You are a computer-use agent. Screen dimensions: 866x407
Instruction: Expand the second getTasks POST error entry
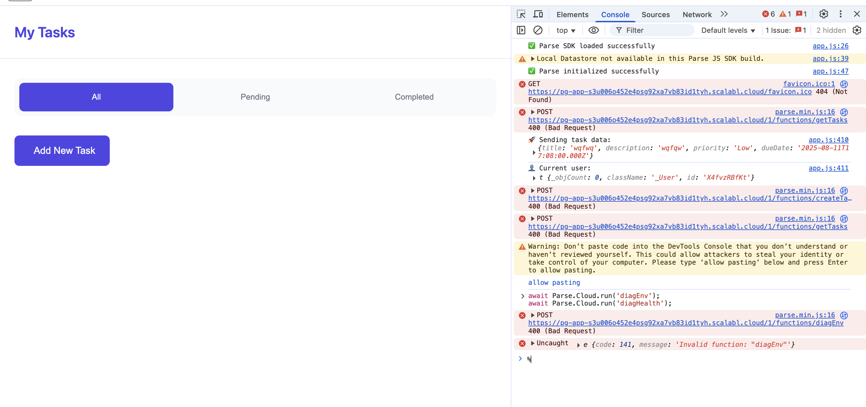click(x=533, y=219)
